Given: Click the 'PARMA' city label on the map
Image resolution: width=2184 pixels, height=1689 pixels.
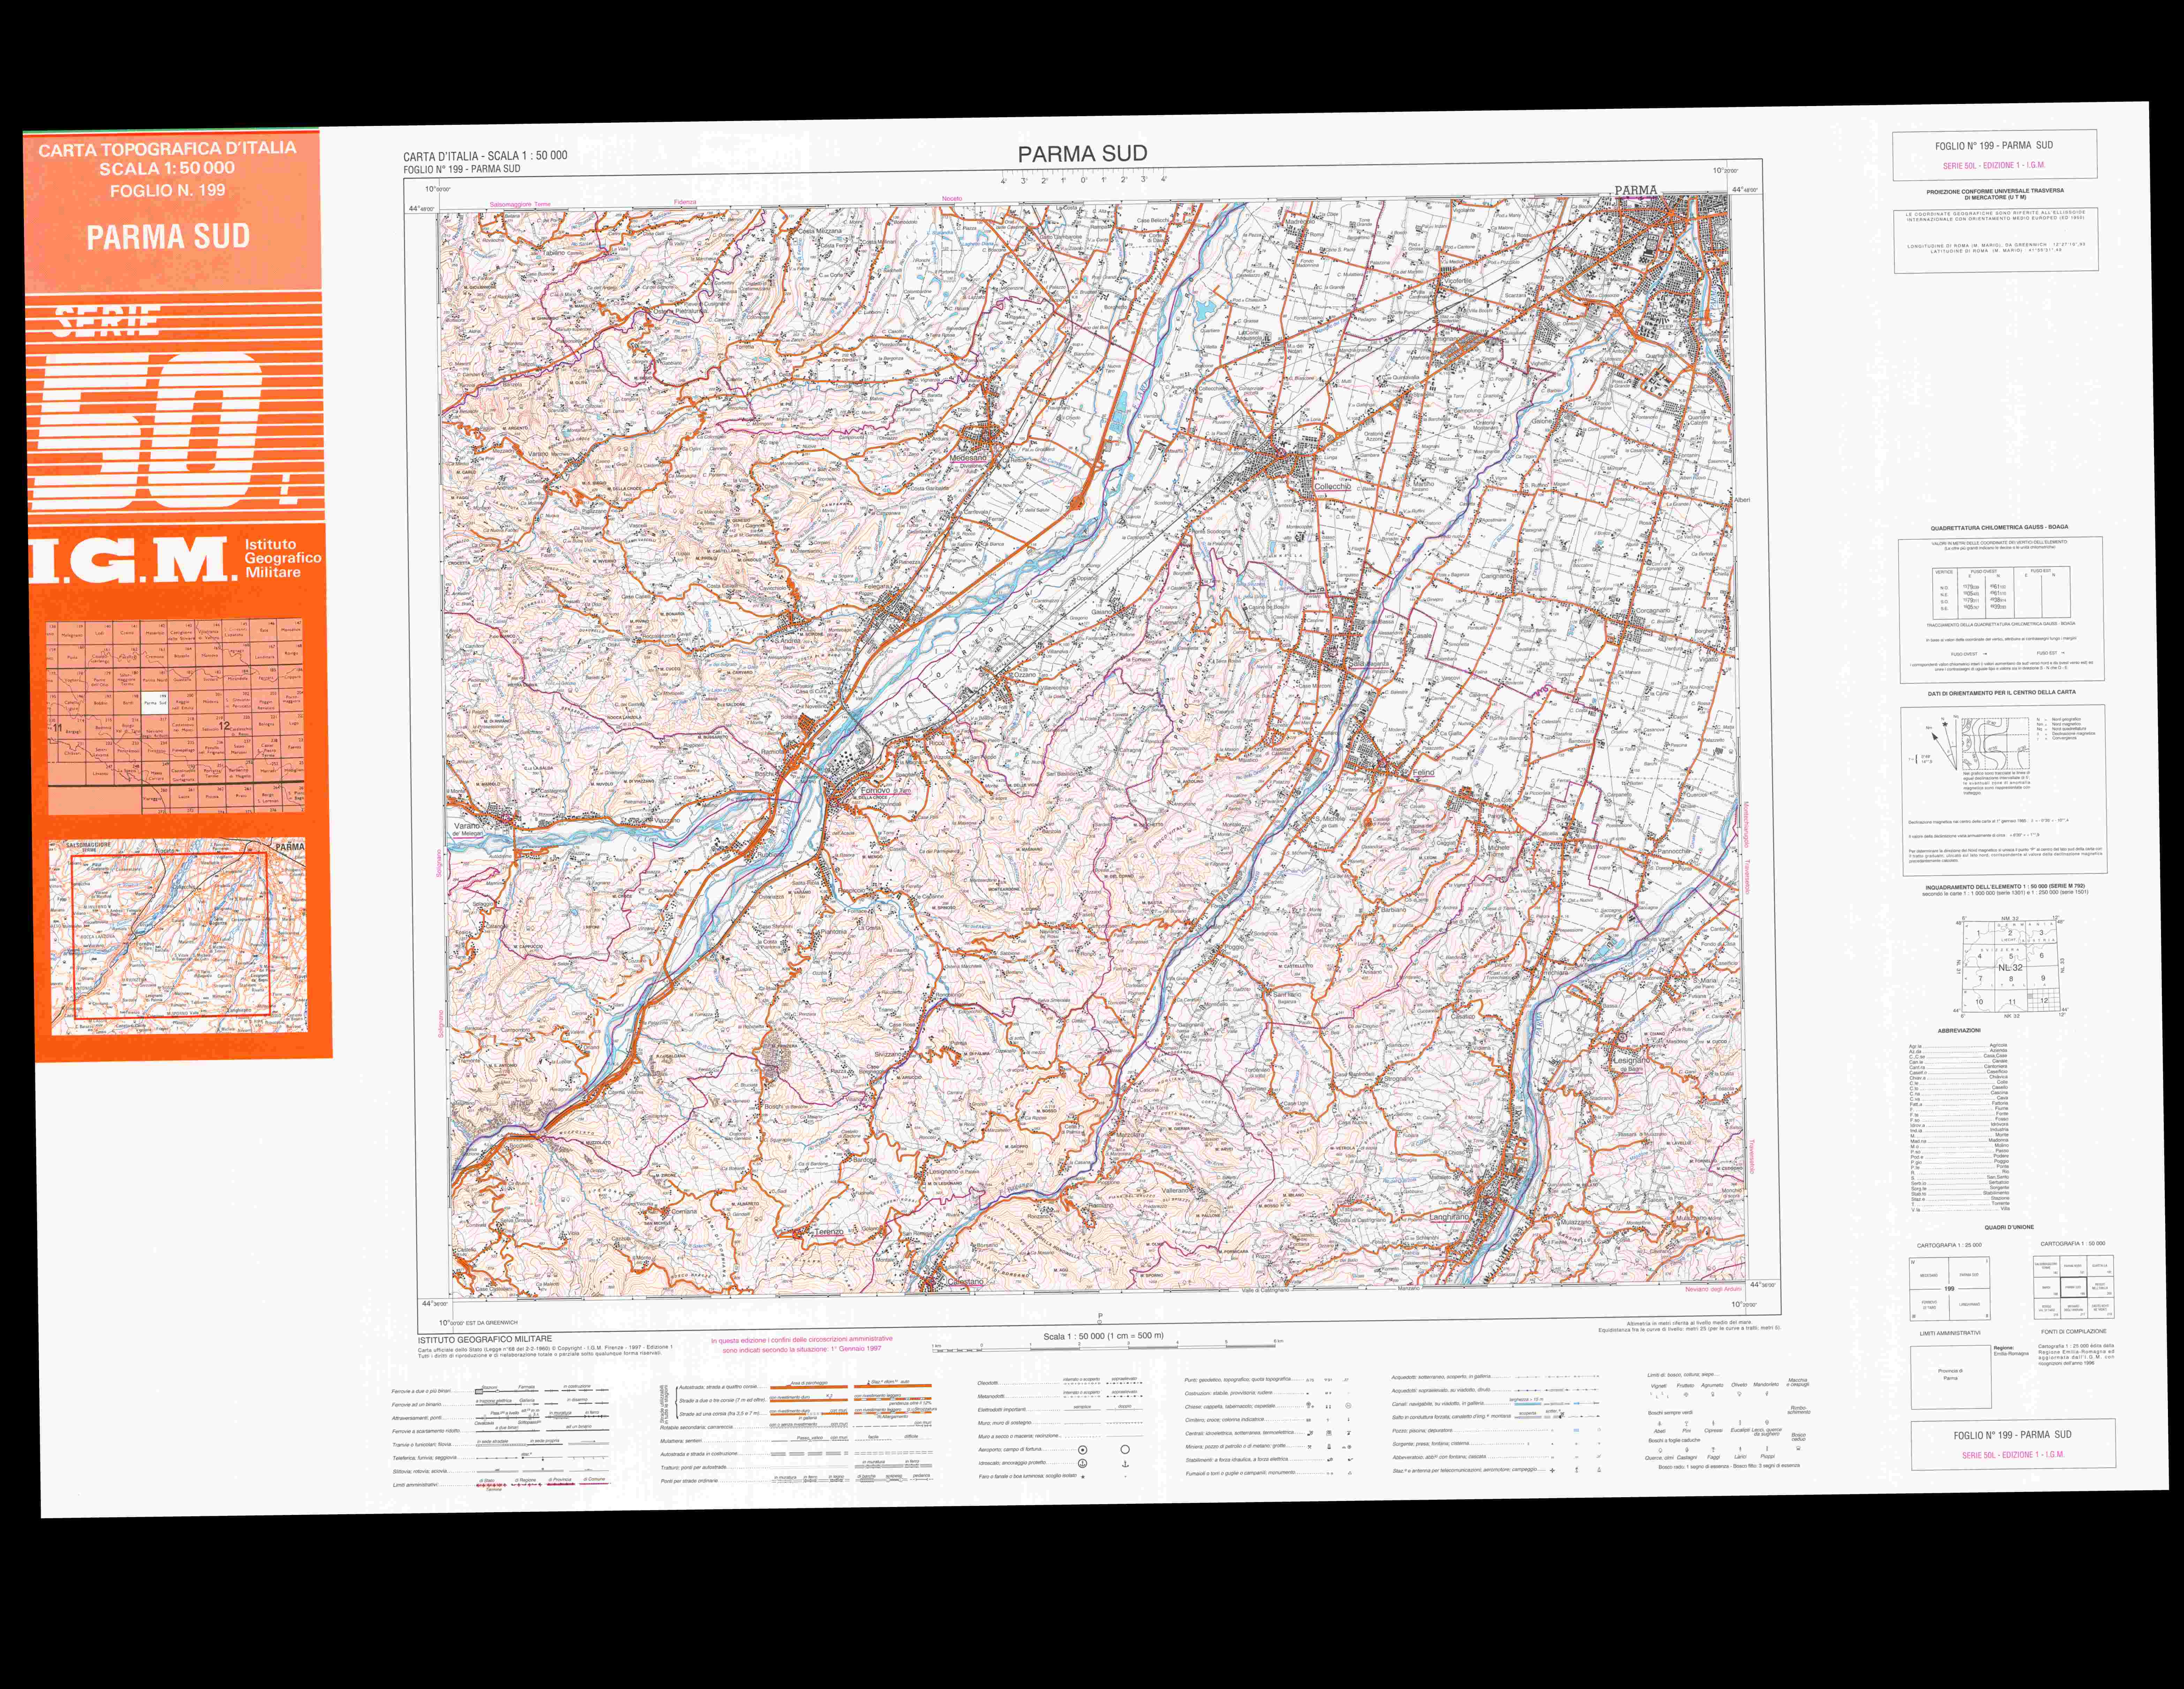Looking at the screenshot, I should click(1636, 190).
